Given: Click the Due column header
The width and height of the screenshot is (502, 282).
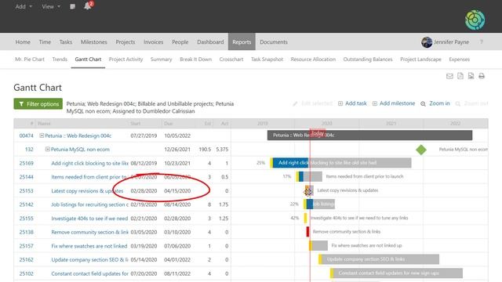Looking at the screenshot, I should (x=169, y=124).
